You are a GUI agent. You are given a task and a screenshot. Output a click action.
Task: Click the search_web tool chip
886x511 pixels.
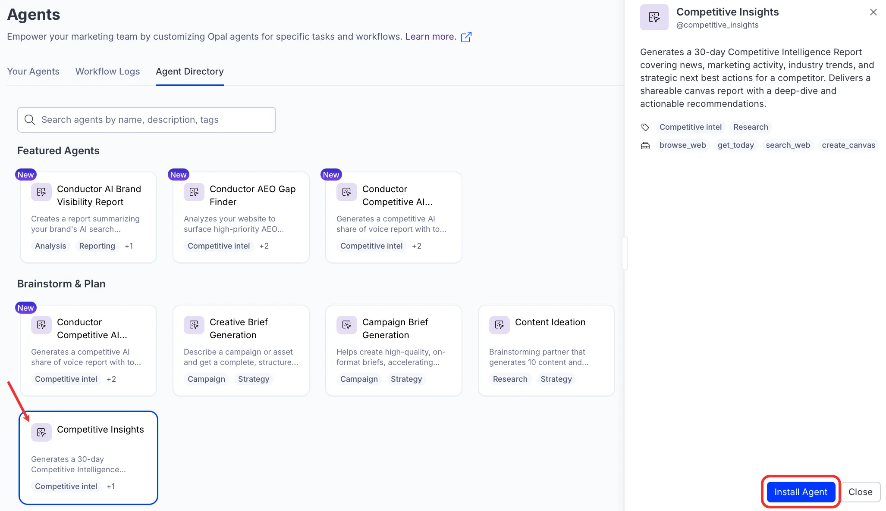tap(788, 145)
